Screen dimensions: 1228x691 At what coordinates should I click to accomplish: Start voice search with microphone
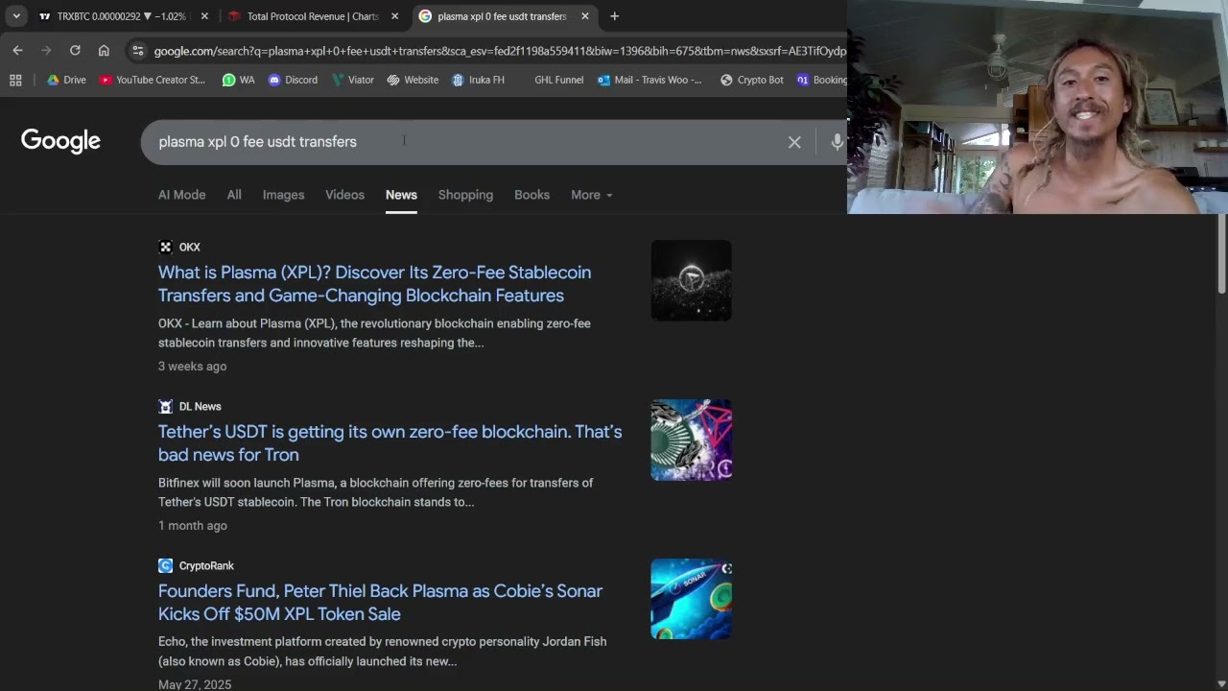click(x=837, y=142)
